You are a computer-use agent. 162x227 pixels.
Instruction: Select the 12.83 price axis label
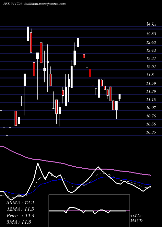pos(151,34)
